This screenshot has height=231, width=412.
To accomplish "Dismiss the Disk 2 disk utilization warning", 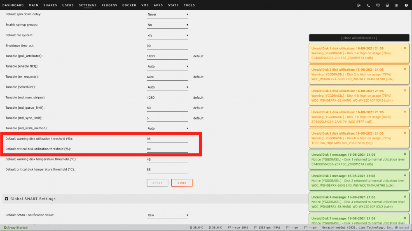I will 405,69.
